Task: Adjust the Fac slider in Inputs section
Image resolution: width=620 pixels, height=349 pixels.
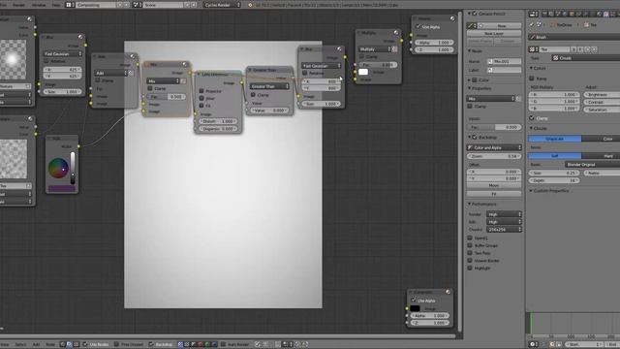Action: (x=494, y=127)
